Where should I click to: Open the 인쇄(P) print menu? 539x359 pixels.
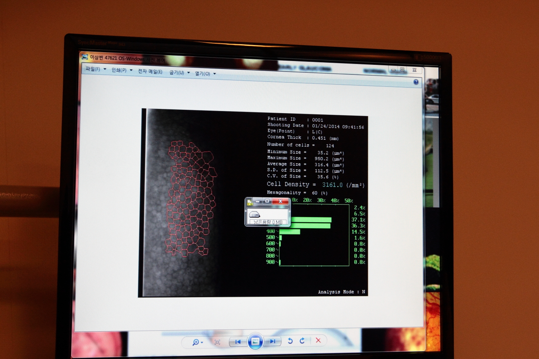pos(122,70)
